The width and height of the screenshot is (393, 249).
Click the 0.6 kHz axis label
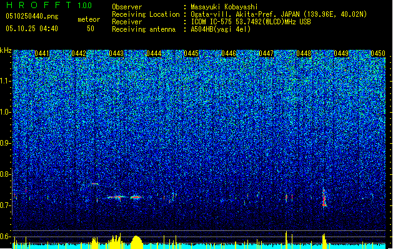click(6, 237)
